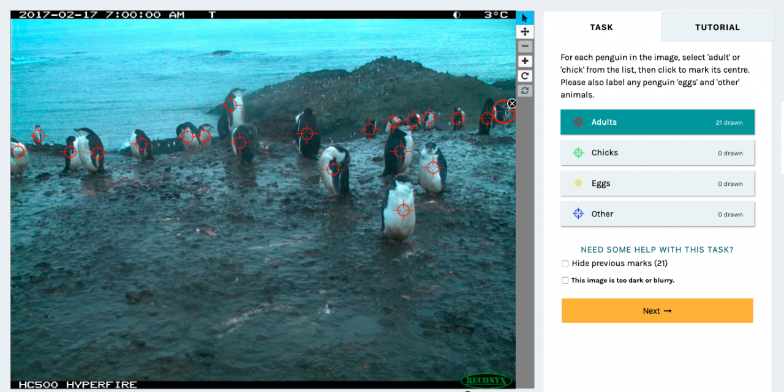Tick the 'Hide previous marks (21)' checkbox

[565, 264]
